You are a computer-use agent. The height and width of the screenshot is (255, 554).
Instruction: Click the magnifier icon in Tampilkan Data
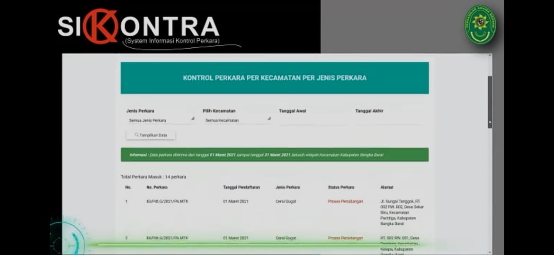click(136, 135)
